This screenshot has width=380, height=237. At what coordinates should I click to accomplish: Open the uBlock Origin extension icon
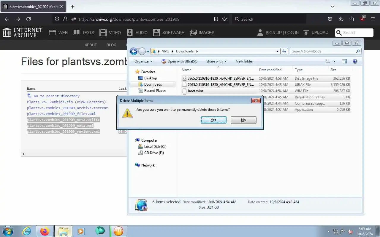pos(362,19)
